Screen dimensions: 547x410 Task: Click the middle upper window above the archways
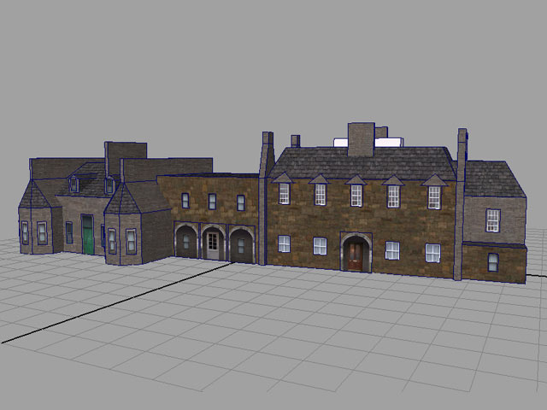[x=212, y=201]
